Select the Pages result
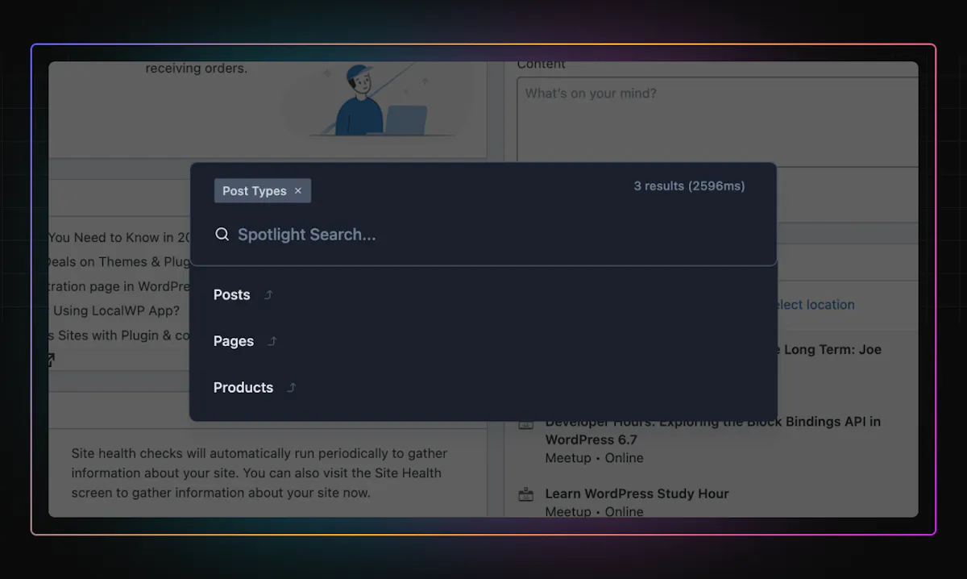Image resolution: width=967 pixels, height=579 pixels. coord(483,341)
